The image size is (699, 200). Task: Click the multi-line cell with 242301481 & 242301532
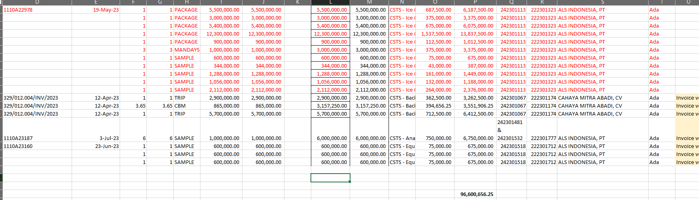(x=511, y=130)
